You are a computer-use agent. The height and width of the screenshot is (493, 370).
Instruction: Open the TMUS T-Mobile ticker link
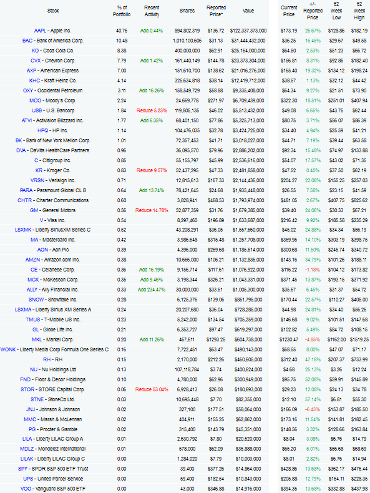[x=32, y=320]
